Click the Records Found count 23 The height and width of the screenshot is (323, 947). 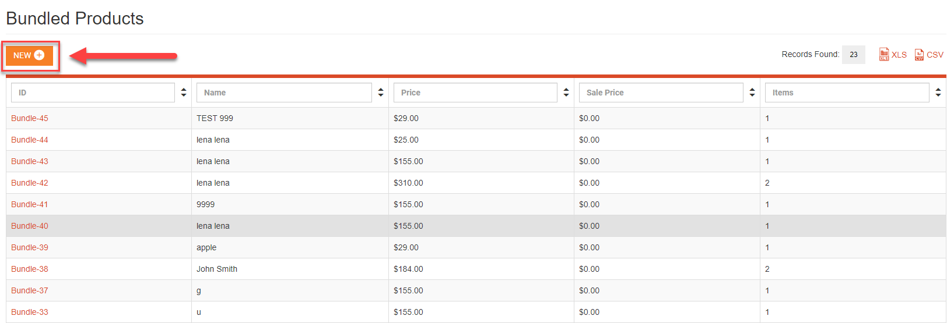tap(854, 55)
